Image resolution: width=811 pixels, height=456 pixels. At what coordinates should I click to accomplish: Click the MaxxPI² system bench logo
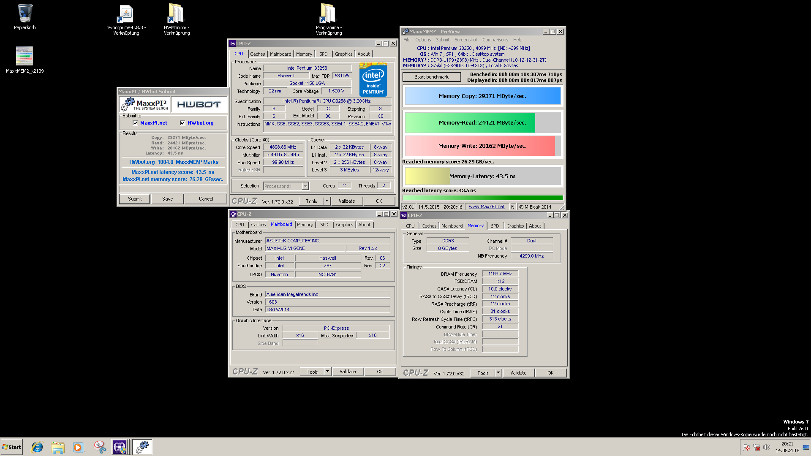(x=145, y=104)
